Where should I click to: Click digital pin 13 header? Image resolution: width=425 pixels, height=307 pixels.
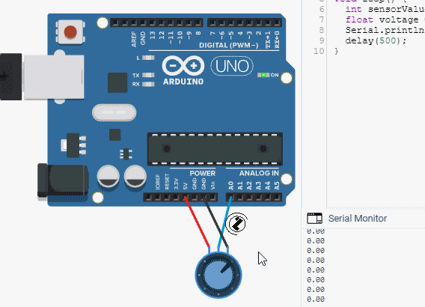(153, 22)
